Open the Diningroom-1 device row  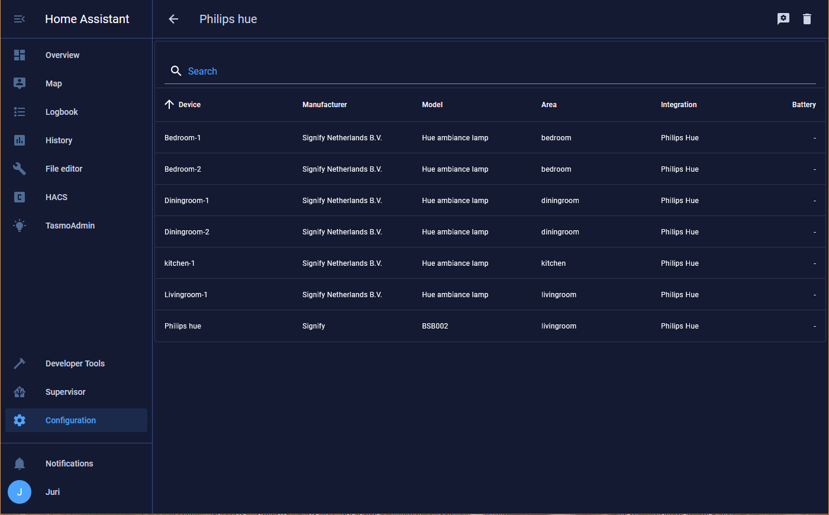point(490,200)
